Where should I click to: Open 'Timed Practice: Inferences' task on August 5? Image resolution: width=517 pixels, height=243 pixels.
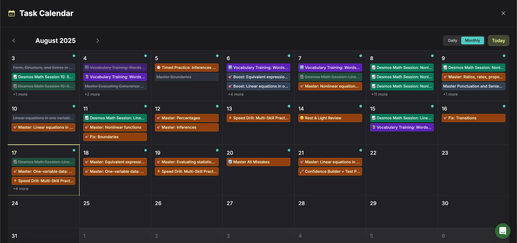point(187,68)
